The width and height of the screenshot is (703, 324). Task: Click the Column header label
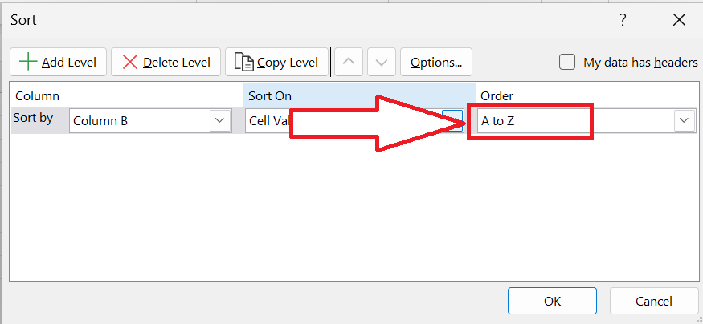click(x=37, y=95)
